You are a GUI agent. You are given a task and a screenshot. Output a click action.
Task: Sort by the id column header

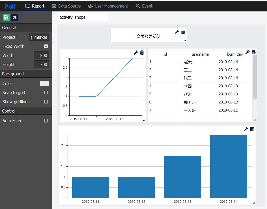(x=166, y=54)
